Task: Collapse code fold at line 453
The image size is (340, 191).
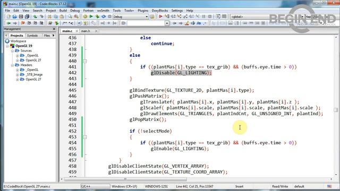Action: [x=85, y=137]
